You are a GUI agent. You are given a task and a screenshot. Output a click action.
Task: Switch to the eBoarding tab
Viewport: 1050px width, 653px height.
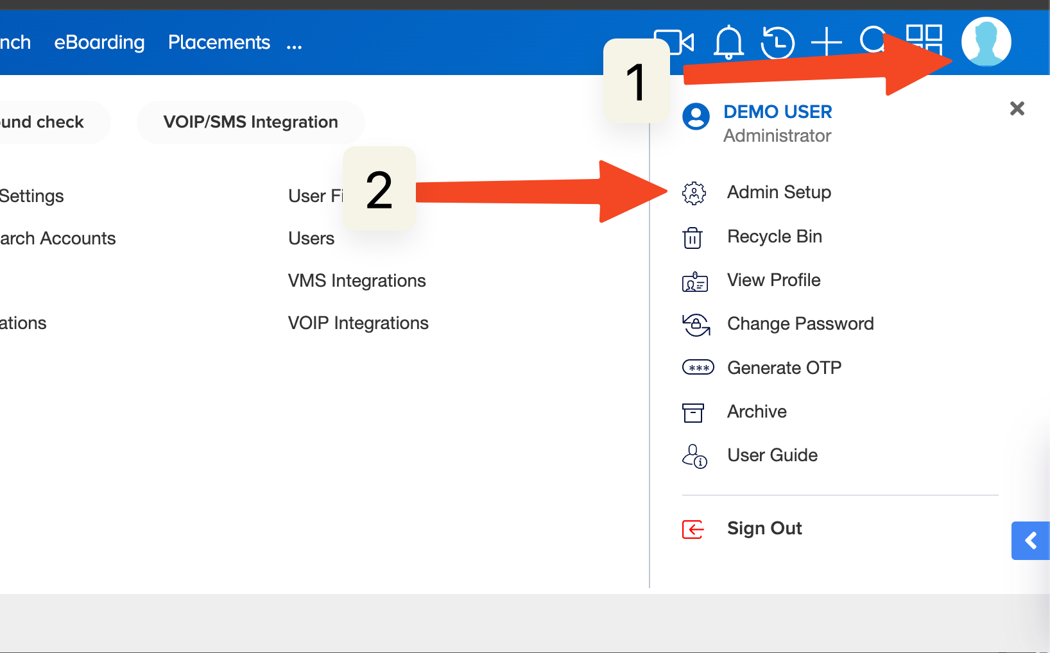tap(99, 42)
